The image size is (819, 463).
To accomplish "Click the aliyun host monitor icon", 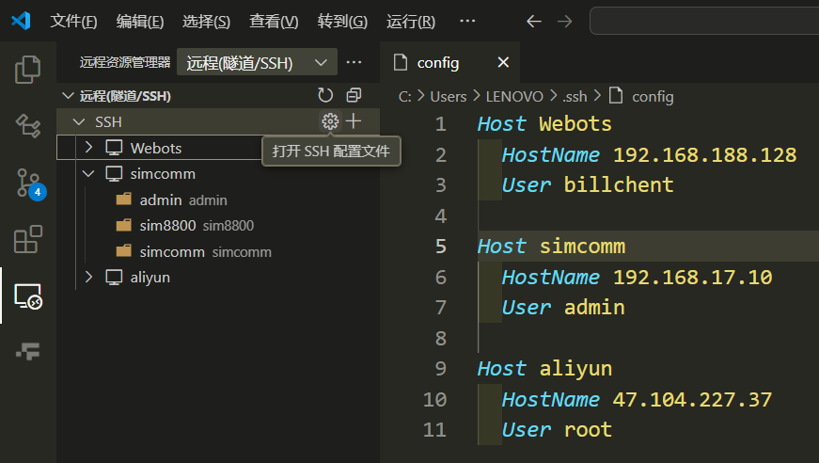I will [115, 278].
